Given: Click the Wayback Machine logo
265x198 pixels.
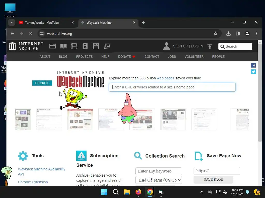Looking at the screenshot, I should [81, 79].
